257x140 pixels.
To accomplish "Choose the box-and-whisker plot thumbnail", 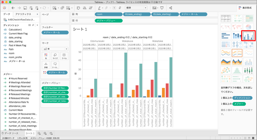I will (x=248, y=70).
